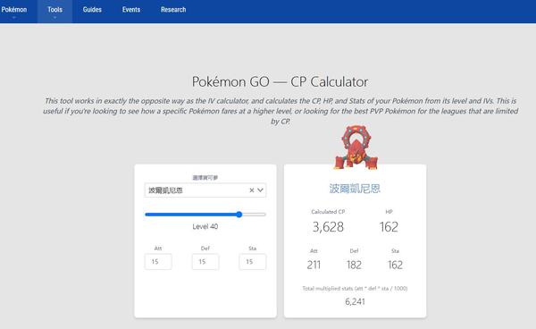The height and width of the screenshot is (329, 536).
Task: Click the Sta stat value 162 in results
Action: 395,265
